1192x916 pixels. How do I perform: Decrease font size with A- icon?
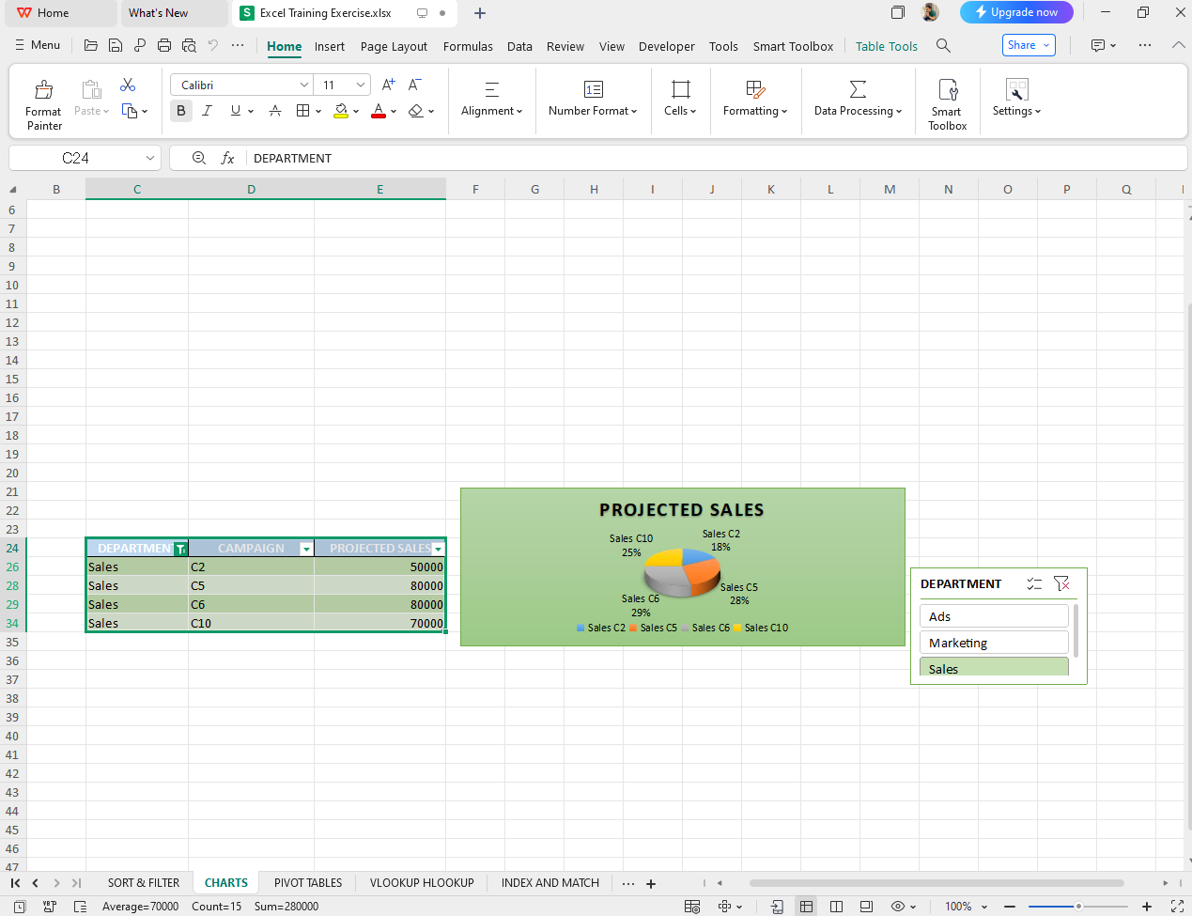(415, 85)
